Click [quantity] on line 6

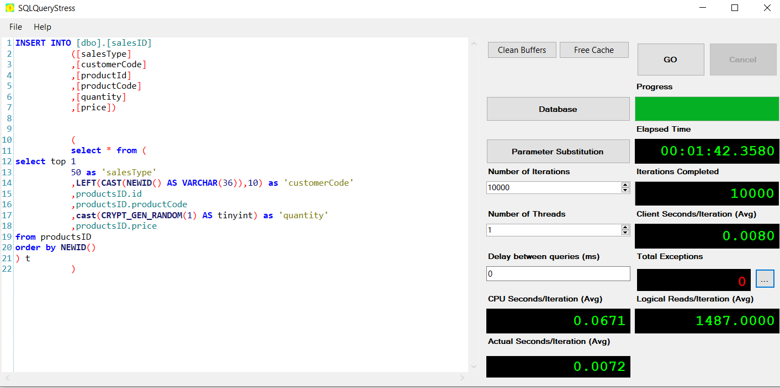click(102, 97)
